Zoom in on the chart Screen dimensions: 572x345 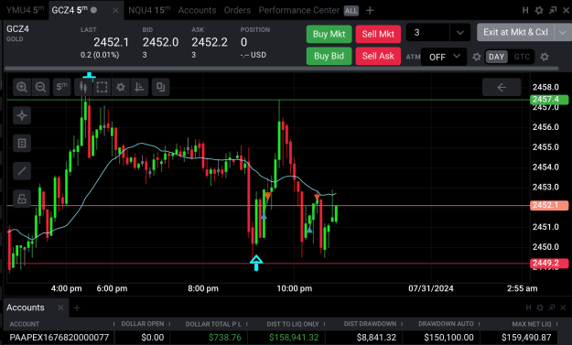tap(22, 87)
